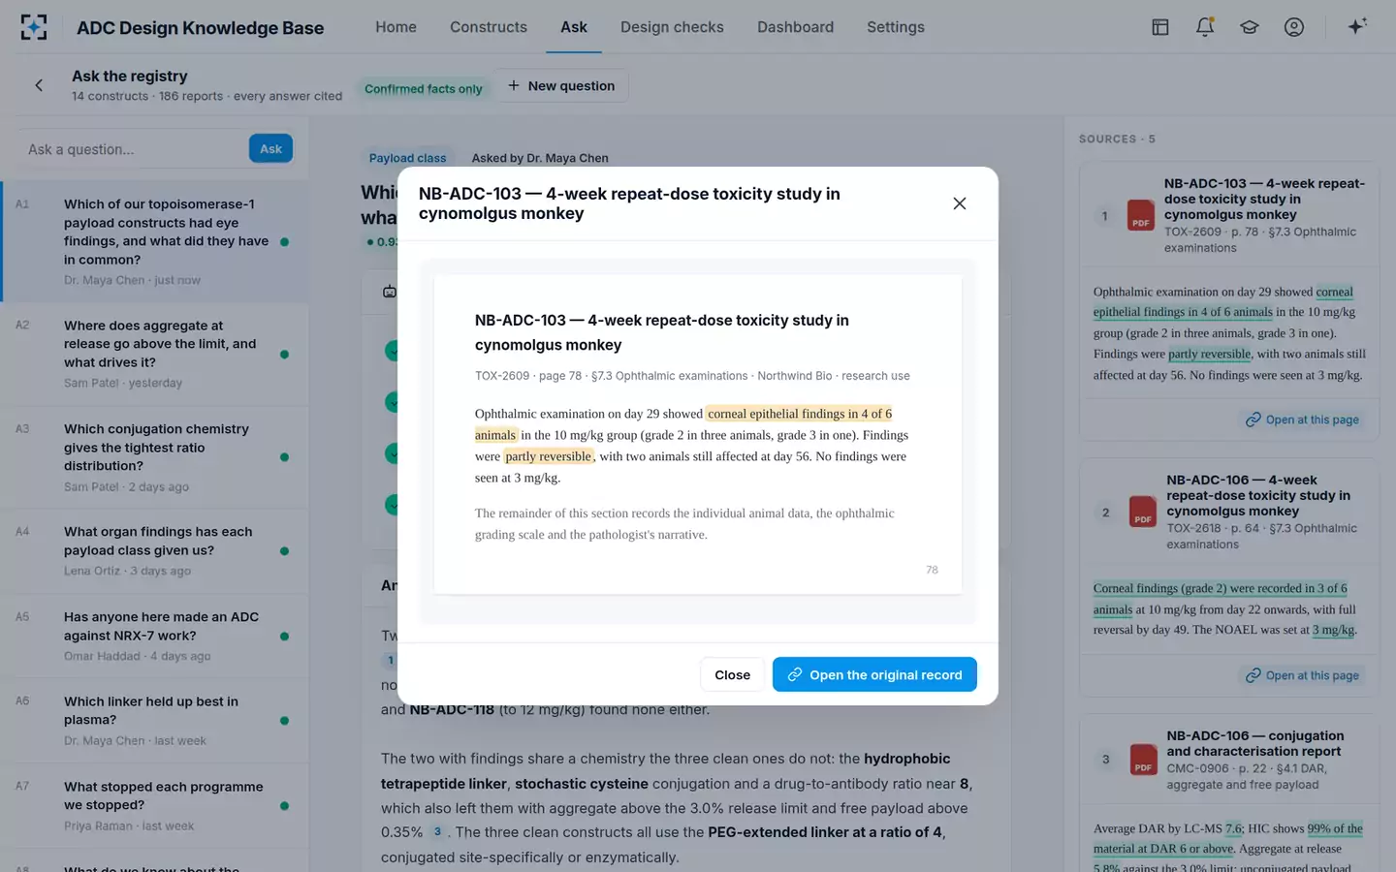Switch to the Home tab
This screenshot has height=872, width=1396.
(396, 27)
